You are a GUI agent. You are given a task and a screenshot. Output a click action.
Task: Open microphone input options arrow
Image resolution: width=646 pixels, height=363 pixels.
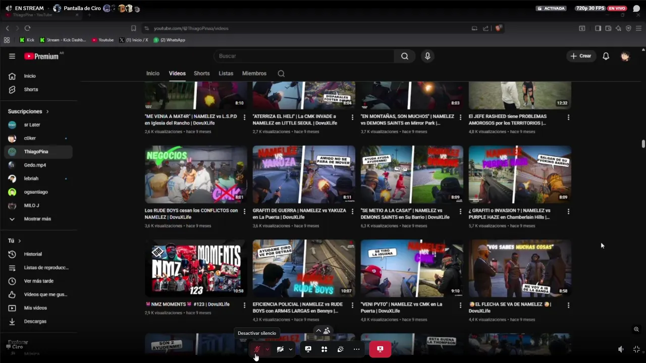point(267,349)
